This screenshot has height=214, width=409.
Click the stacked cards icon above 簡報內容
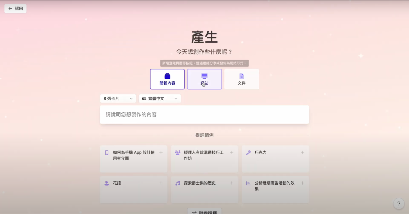(167, 76)
